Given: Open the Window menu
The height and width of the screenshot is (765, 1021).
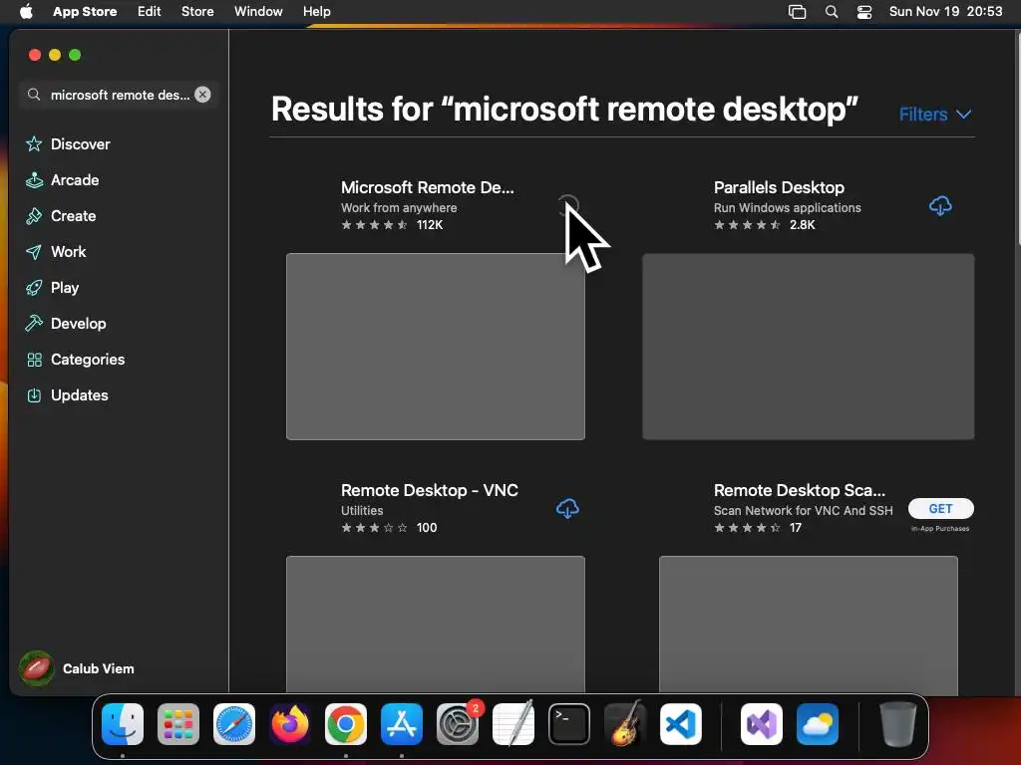Looking at the screenshot, I should [x=258, y=12].
